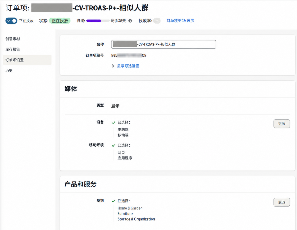Click the 移动端 device entry

[123, 135]
